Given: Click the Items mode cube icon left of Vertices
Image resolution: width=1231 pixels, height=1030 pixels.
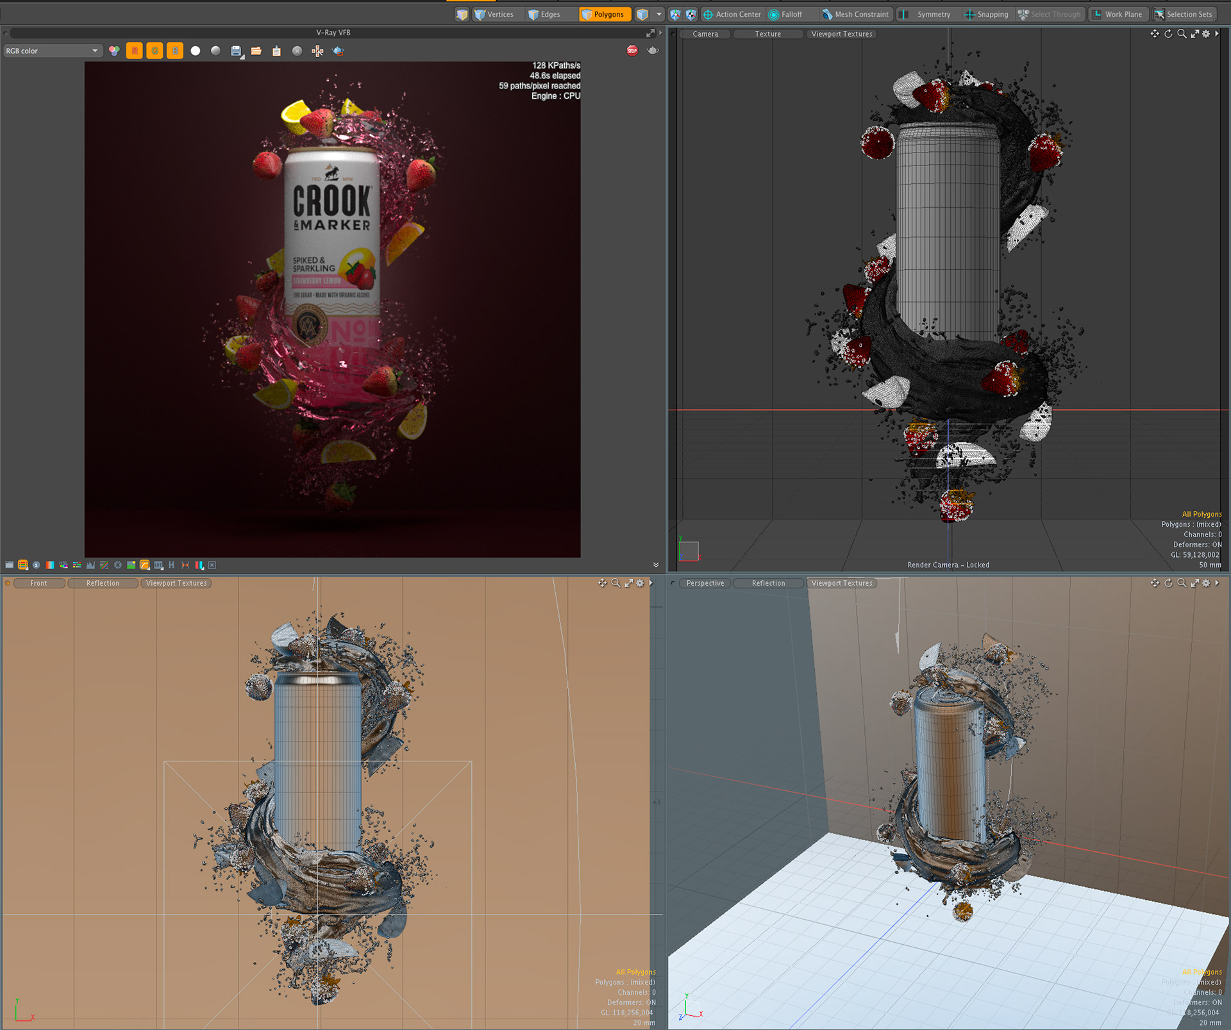Looking at the screenshot, I should 462,14.
